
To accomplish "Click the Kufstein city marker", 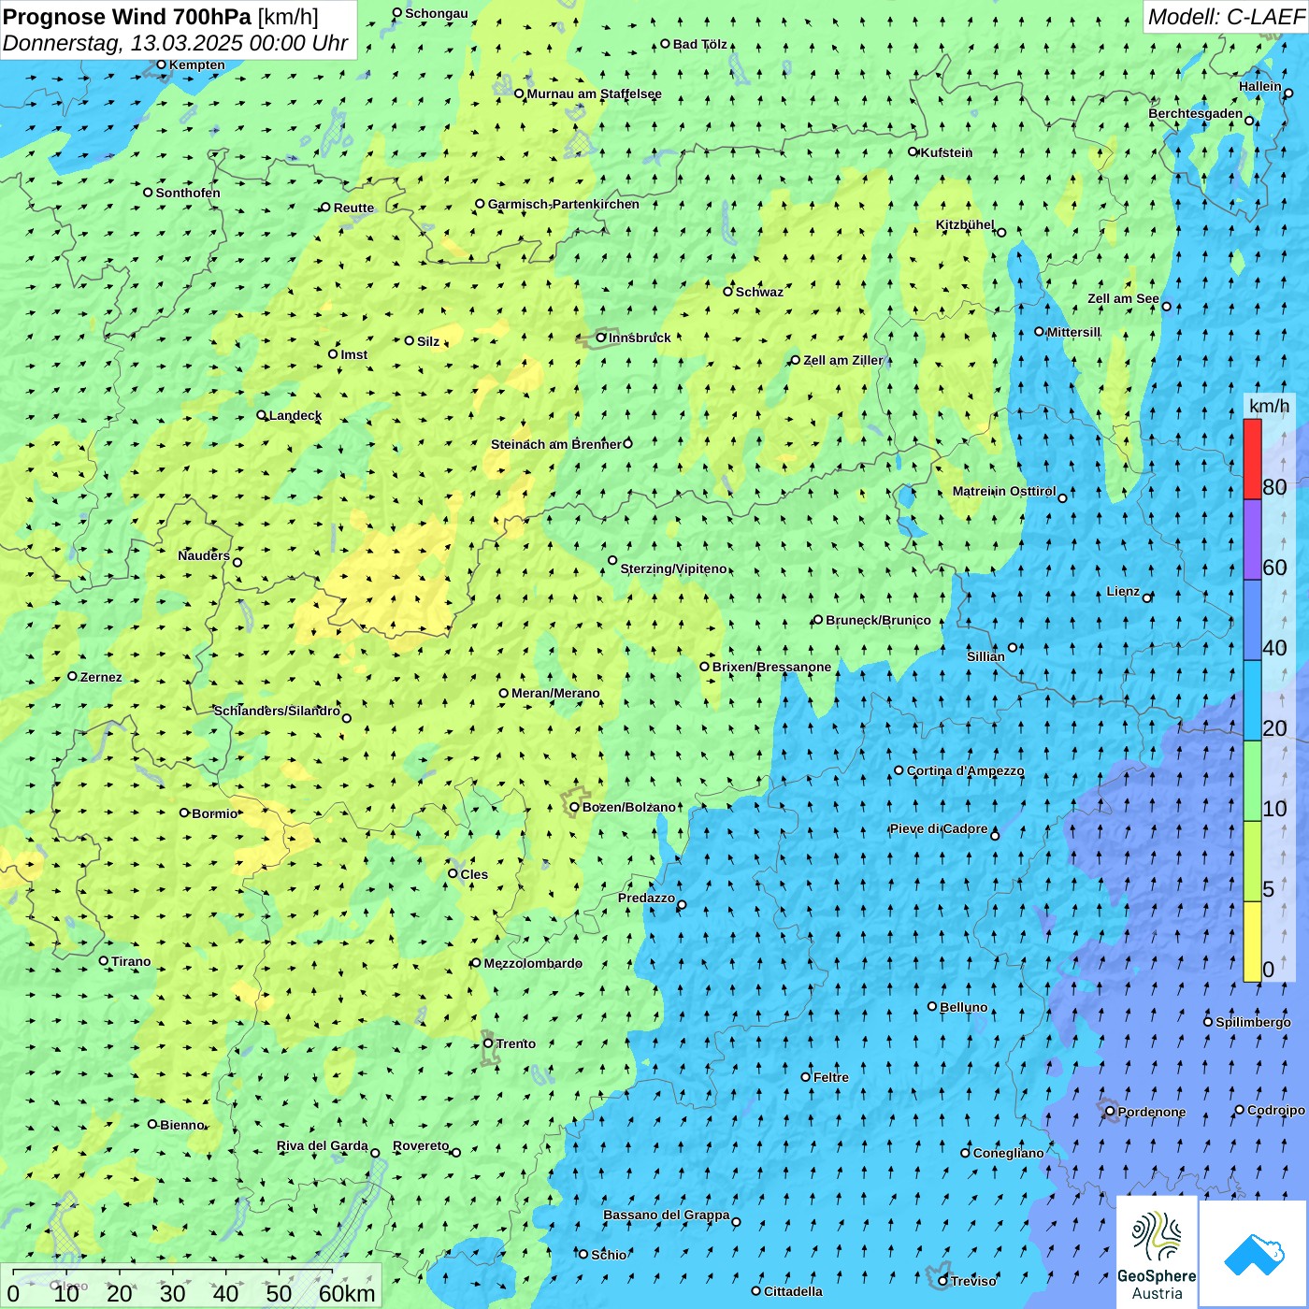I will pos(913,151).
